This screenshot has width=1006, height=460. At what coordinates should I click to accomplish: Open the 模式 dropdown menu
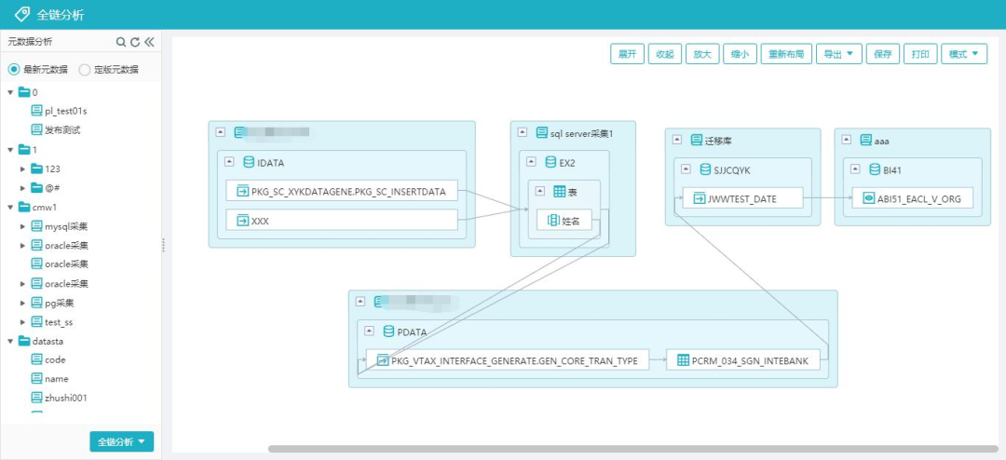point(964,54)
